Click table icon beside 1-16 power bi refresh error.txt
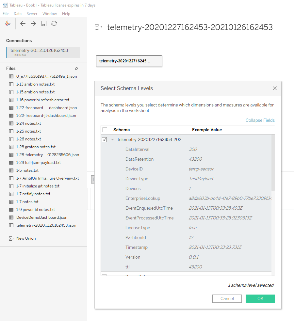 pos(11,100)
